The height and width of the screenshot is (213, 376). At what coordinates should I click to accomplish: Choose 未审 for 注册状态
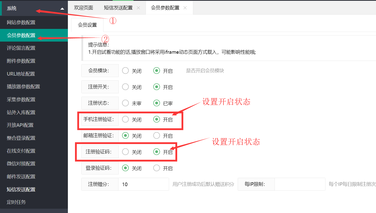click(125, 103)
